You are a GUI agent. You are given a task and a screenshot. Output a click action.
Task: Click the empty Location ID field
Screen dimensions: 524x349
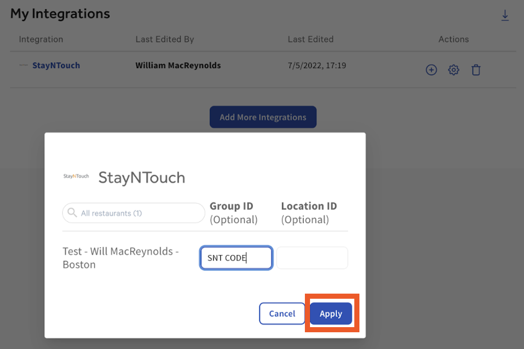312,257
